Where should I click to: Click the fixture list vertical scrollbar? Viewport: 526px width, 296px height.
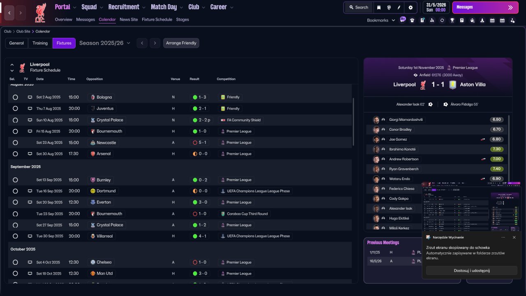(353, 122)
